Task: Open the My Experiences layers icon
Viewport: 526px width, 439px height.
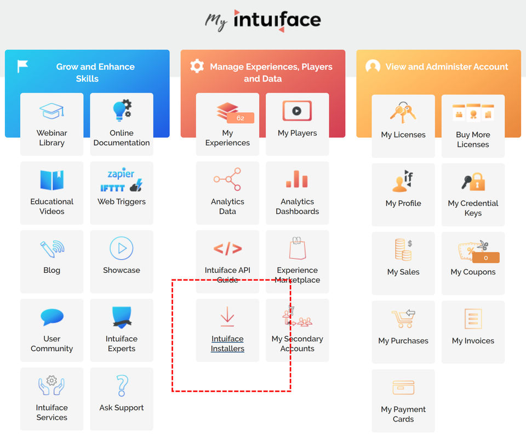Action: [x=228, y=111]
